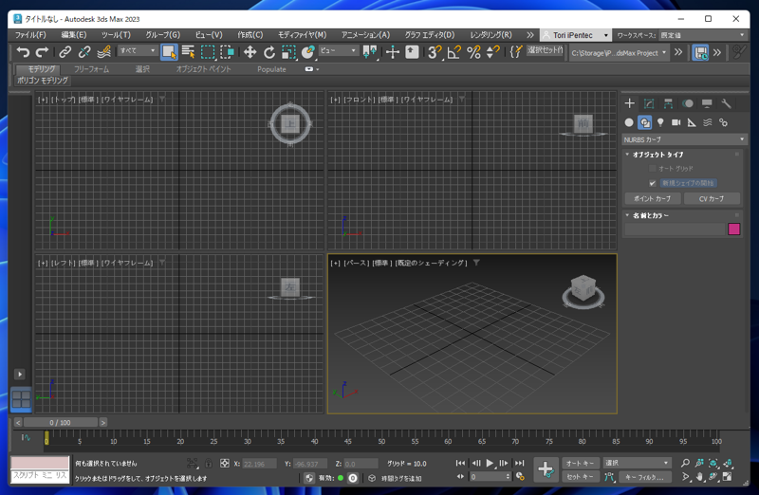The width and height of the screenshot is (759, 495).
Task: Activate the Select Object tool
Action: click(169, 52)
